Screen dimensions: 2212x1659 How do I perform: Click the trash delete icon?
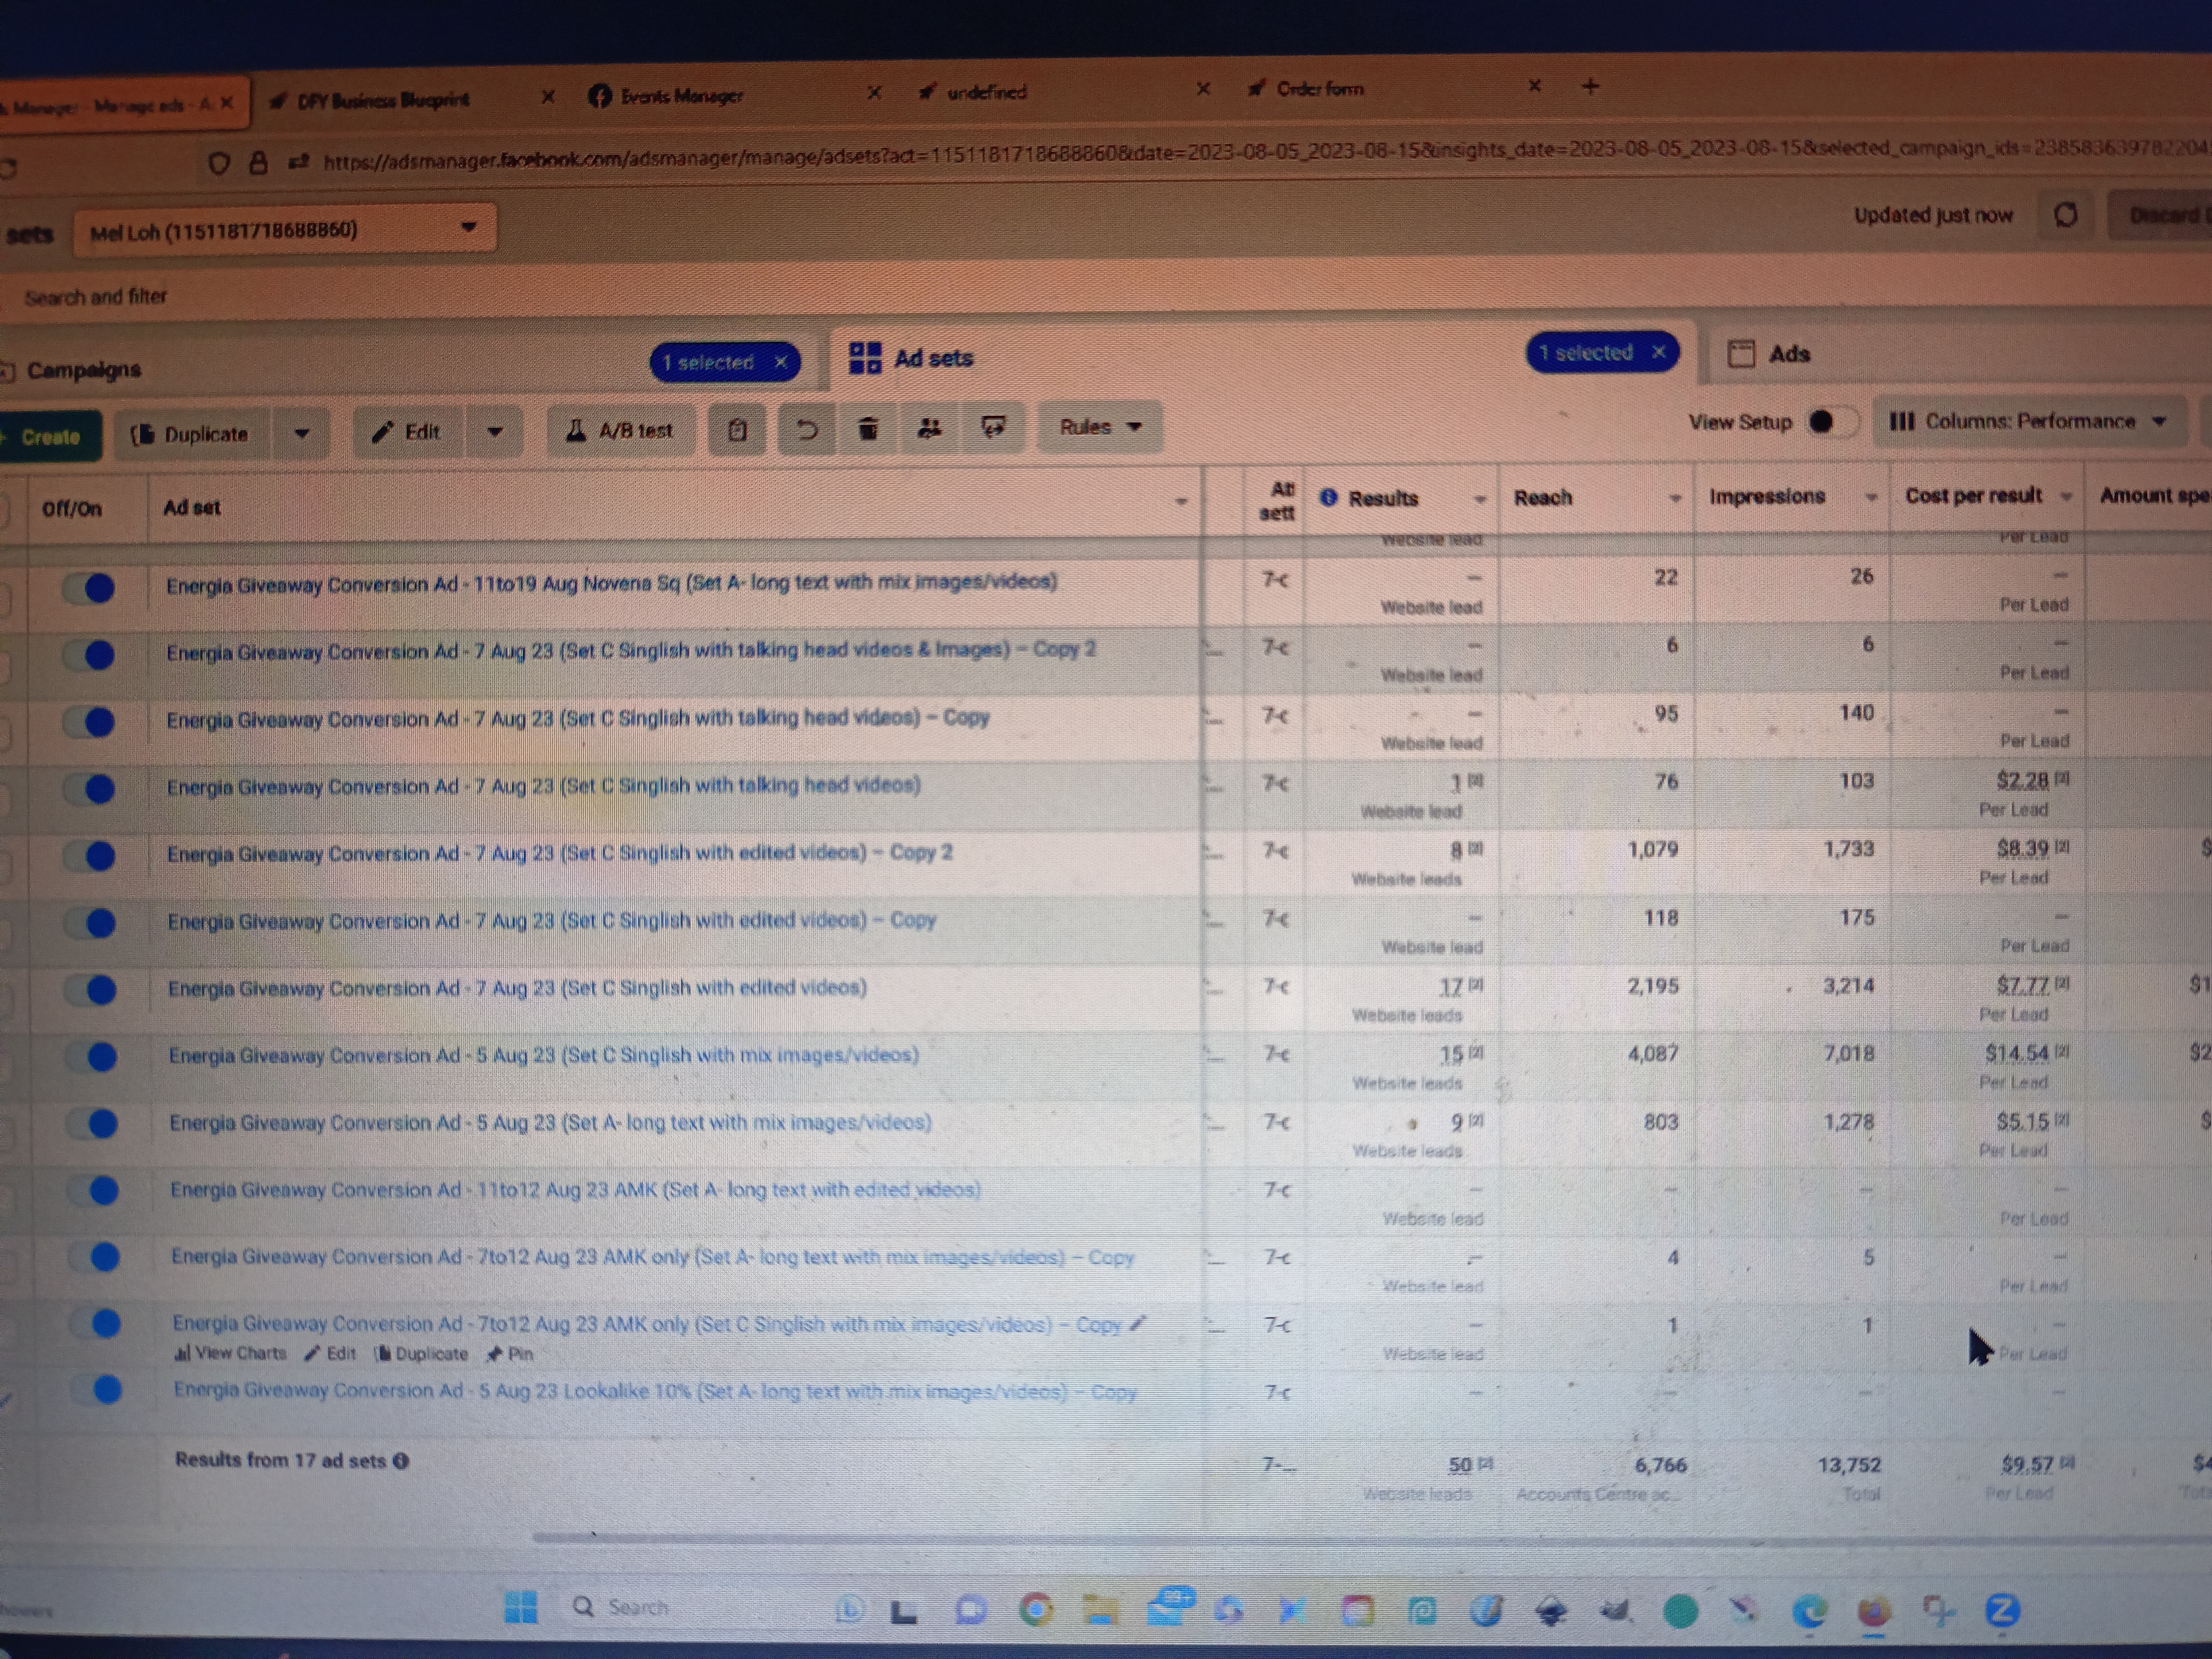point(868,429)
